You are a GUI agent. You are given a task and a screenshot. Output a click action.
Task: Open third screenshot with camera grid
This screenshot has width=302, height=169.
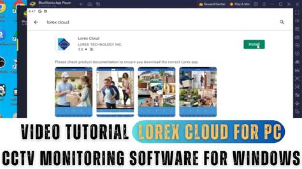pos(156,92)
